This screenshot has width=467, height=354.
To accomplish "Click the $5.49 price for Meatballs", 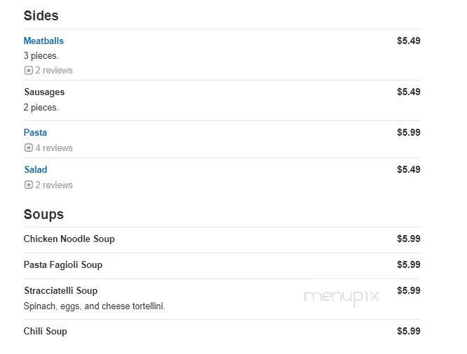I will pos(409,41).
